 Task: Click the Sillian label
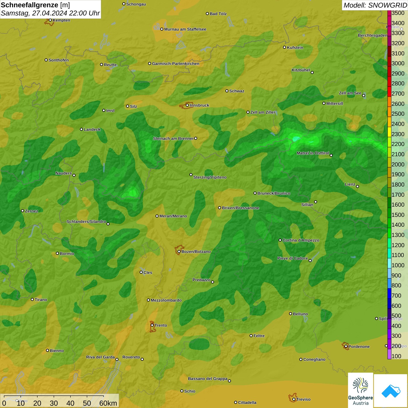point(307,205)
